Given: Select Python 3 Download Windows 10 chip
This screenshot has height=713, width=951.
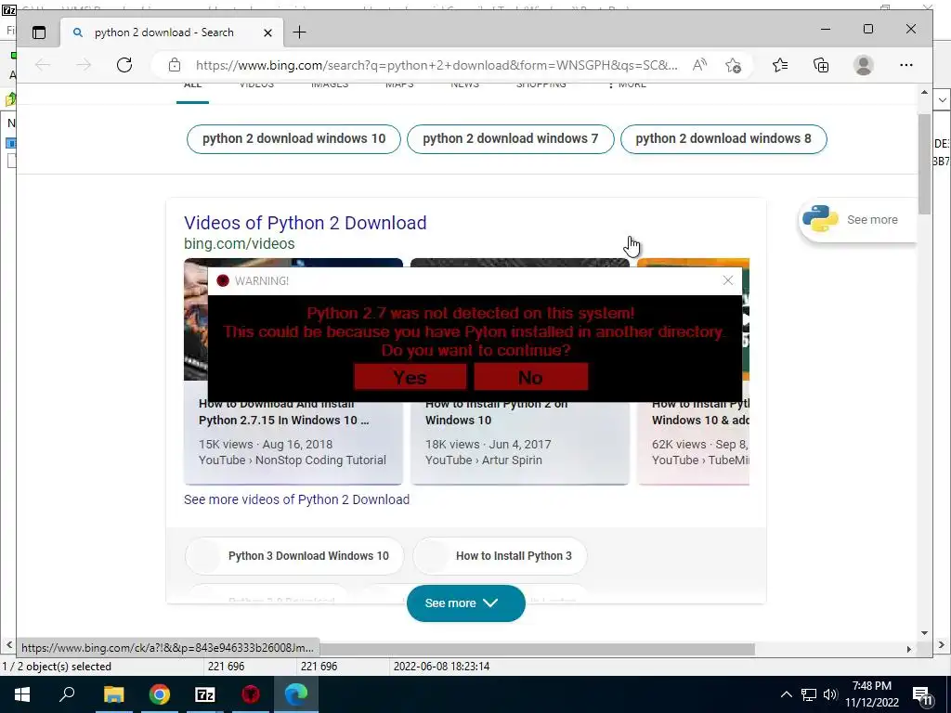Looking at the screenshot, I should coord(294,556).
